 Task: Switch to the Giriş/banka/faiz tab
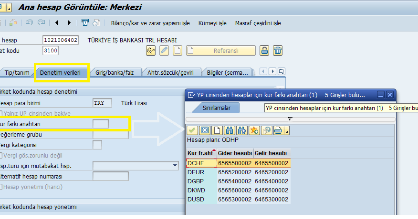(115, 73)
